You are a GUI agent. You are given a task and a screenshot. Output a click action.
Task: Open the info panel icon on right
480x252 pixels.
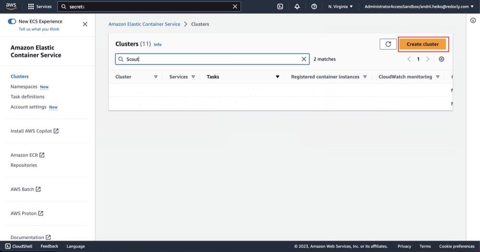tap(473, 21)
